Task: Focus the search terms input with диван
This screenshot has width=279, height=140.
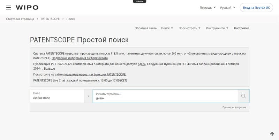Action: coord(165,96)
